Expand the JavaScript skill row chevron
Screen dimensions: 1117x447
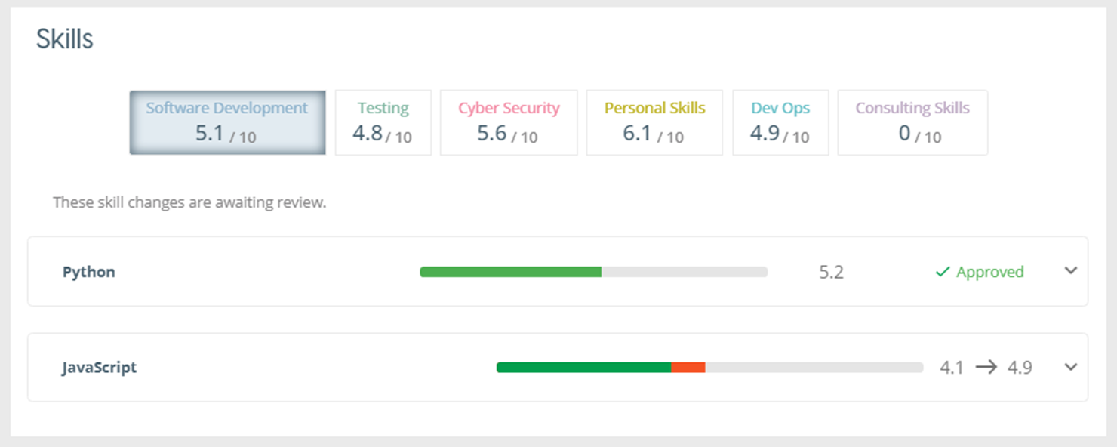pos(1070,367)
